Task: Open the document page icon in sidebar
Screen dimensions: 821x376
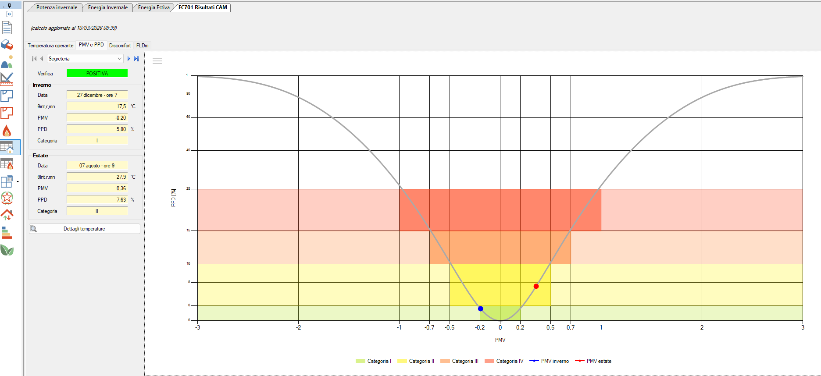Action: 7,28
